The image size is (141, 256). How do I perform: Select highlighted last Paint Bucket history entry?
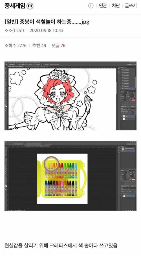point(128,88)
